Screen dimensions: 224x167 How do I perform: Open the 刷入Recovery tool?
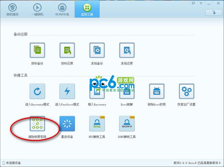[97, 91]
